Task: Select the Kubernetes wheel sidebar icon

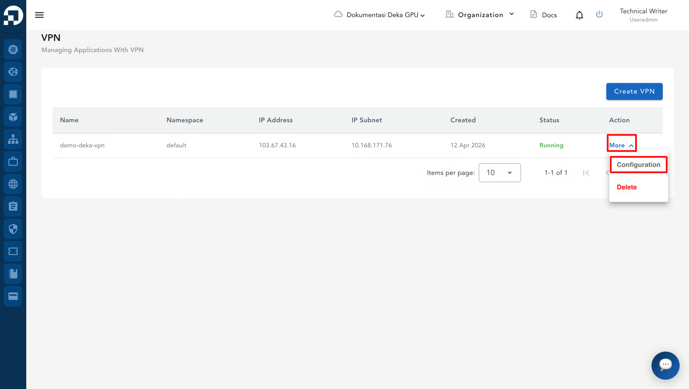Action: (13, 49)
